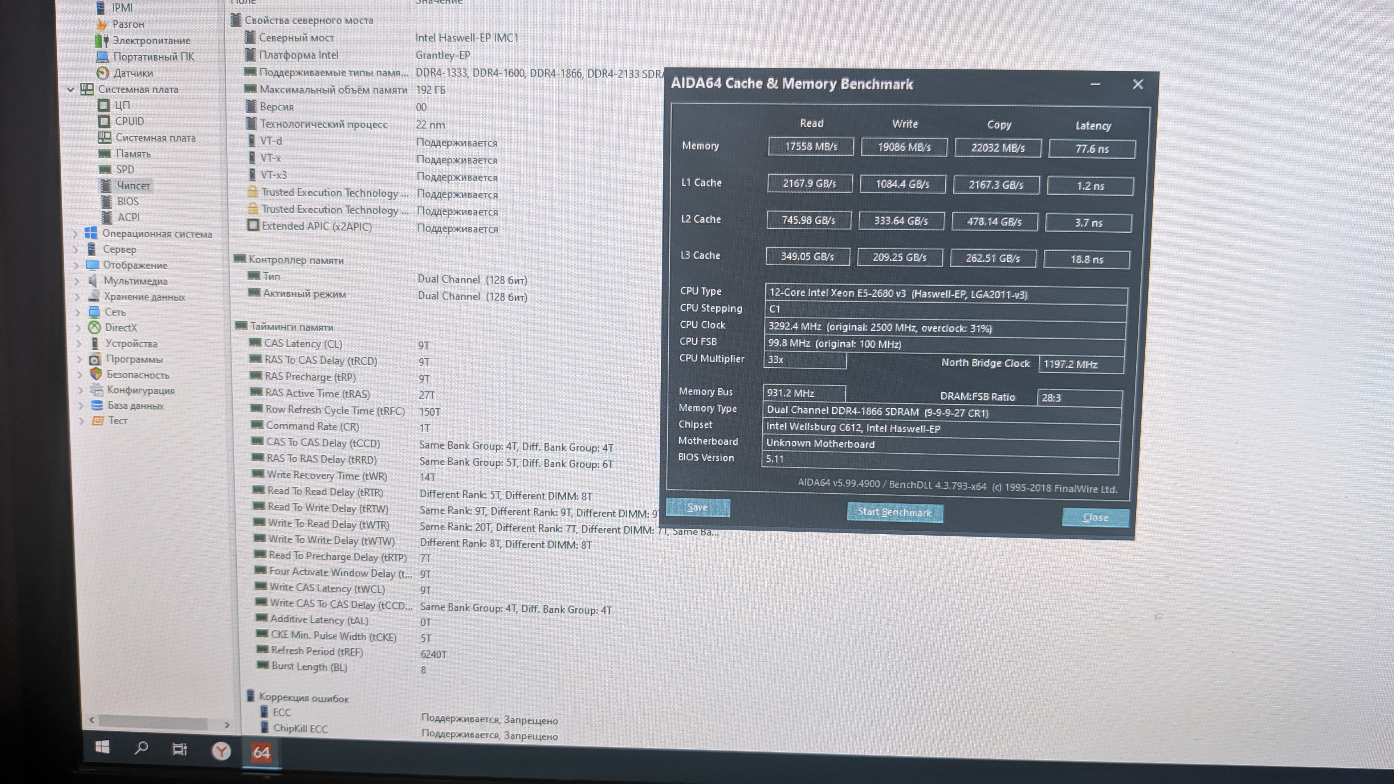The width and height of the screenshot is (1394, 784).
Task: Click the Windows Start button
Action: pyautogui.click(x=102, y=748)
